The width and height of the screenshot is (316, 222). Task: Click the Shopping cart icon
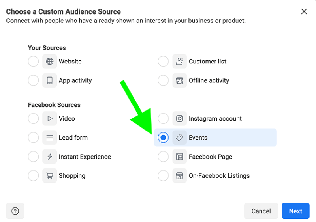coord(50,175)
